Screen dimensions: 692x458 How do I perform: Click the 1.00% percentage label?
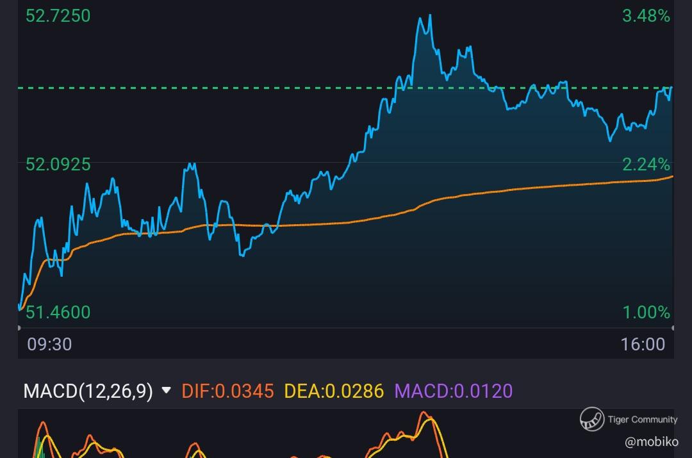(x=646, y=312)
